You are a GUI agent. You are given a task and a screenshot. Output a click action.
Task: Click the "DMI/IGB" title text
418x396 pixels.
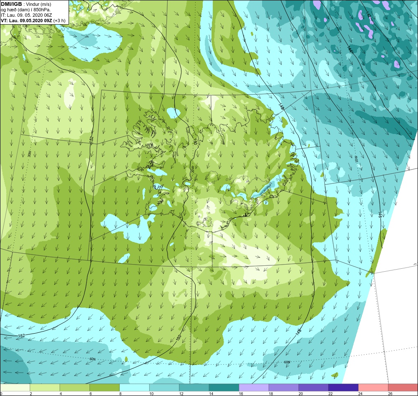[11, 4]
